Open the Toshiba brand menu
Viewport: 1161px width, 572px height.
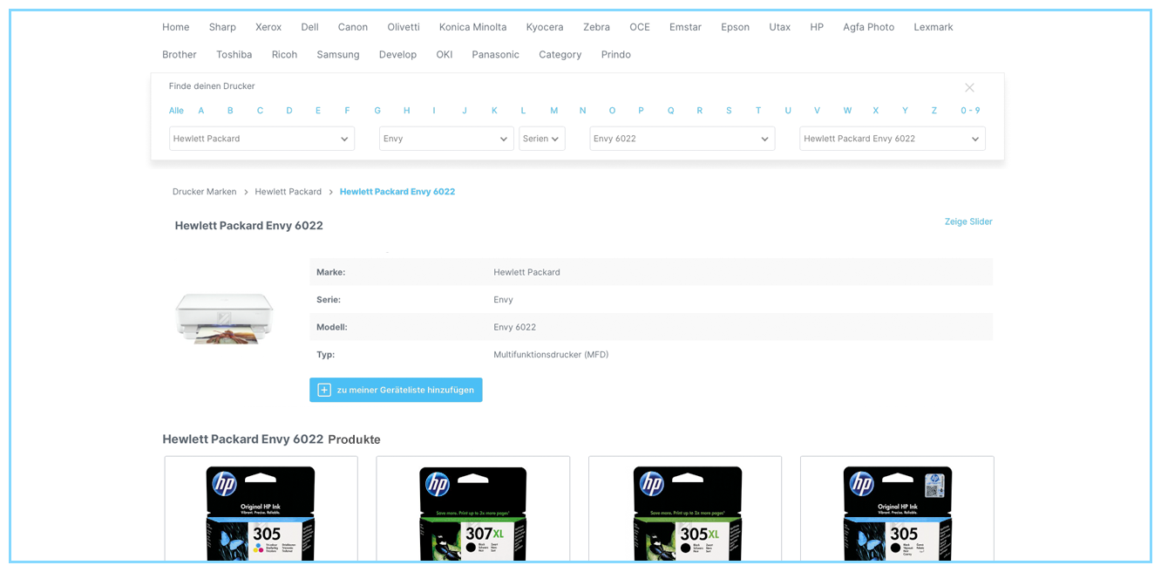(x=234, y=54)
